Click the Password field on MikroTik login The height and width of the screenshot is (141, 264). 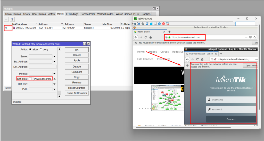[x=231, y=109]
